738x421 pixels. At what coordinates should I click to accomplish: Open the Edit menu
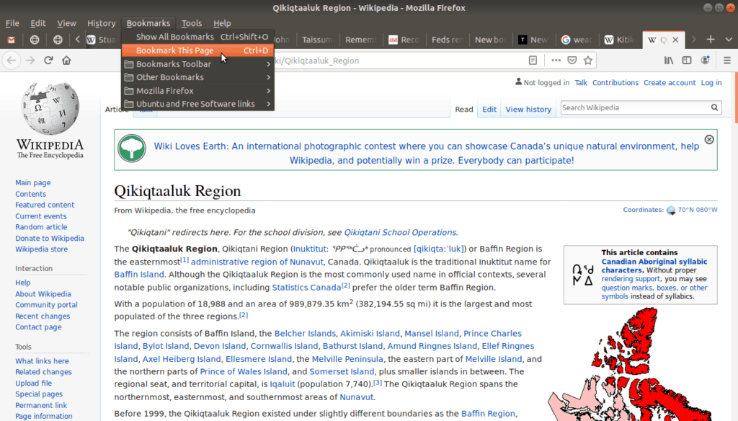click(38, 23)
